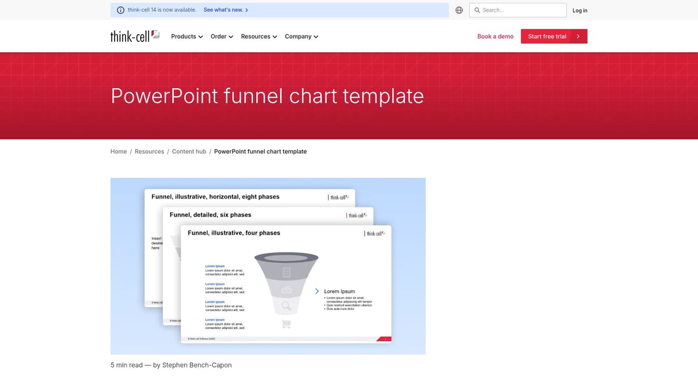Click the Products menu item
The image size is (698, 392).
pyautogui.click(x=183, y=36)
